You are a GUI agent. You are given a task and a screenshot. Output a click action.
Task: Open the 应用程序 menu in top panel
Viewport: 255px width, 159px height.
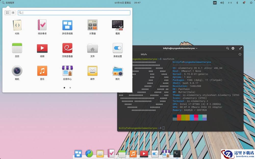(x=8, y=3)
